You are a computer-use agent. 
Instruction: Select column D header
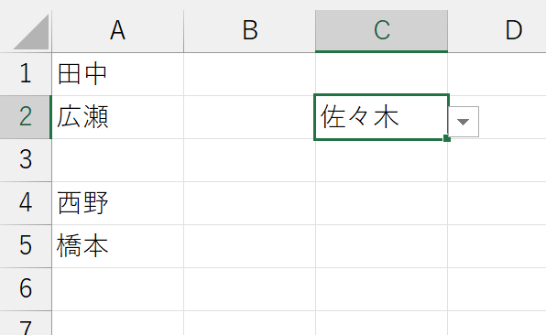497,31
